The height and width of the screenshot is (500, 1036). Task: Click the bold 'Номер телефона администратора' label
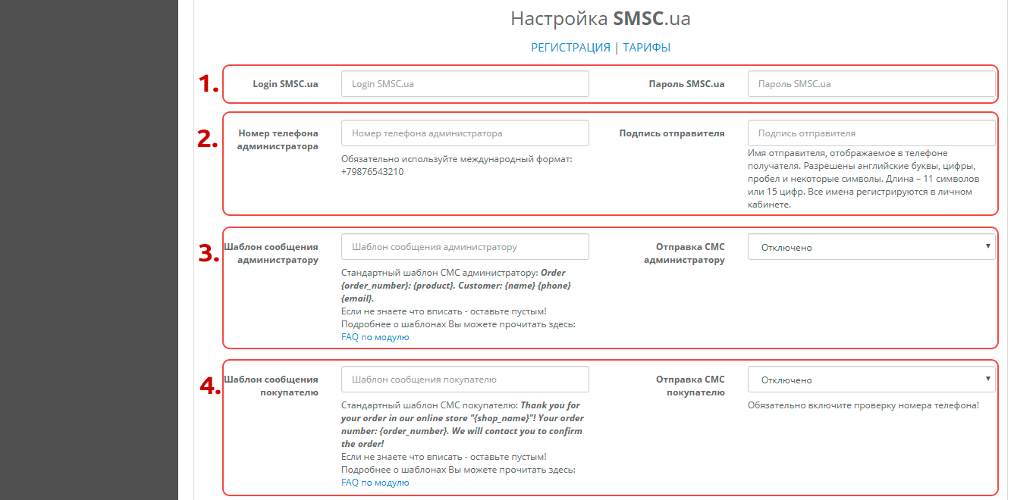278,139
